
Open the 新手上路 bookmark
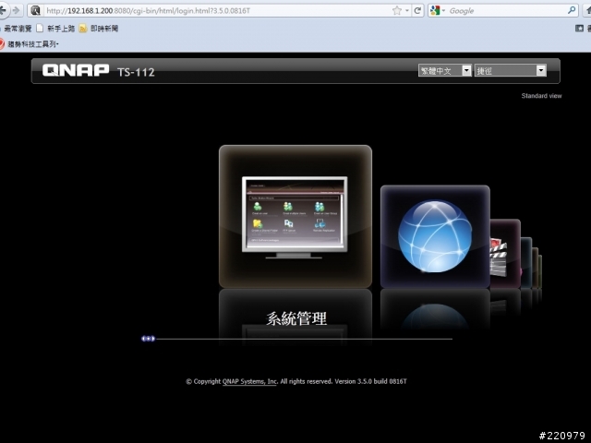click(x=55, y=29)
